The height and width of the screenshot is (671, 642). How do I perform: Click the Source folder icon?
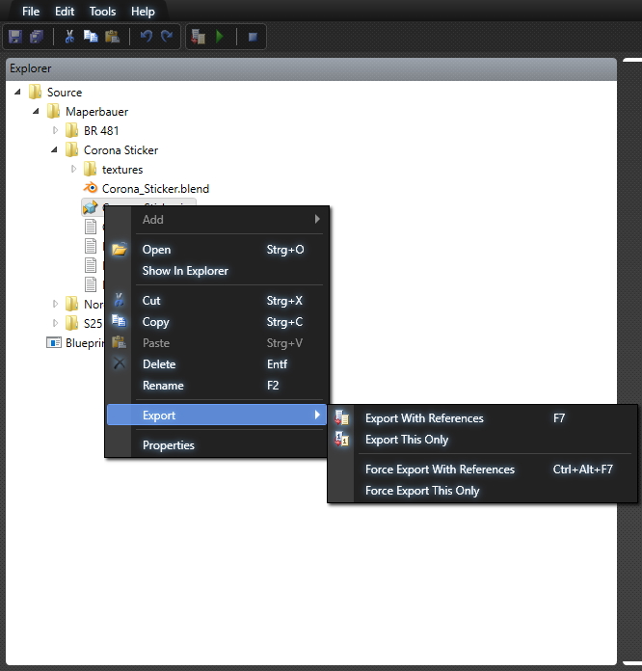tap(35, 92)
